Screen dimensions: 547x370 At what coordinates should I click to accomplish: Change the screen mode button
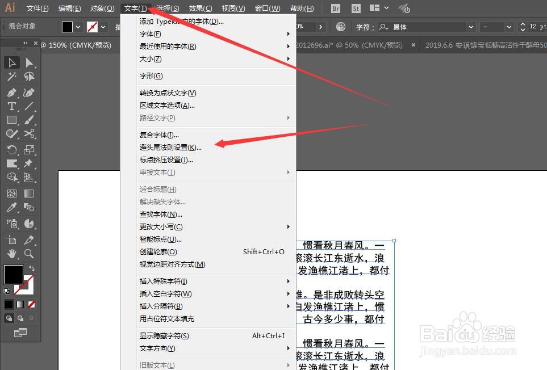click(20, 333)
